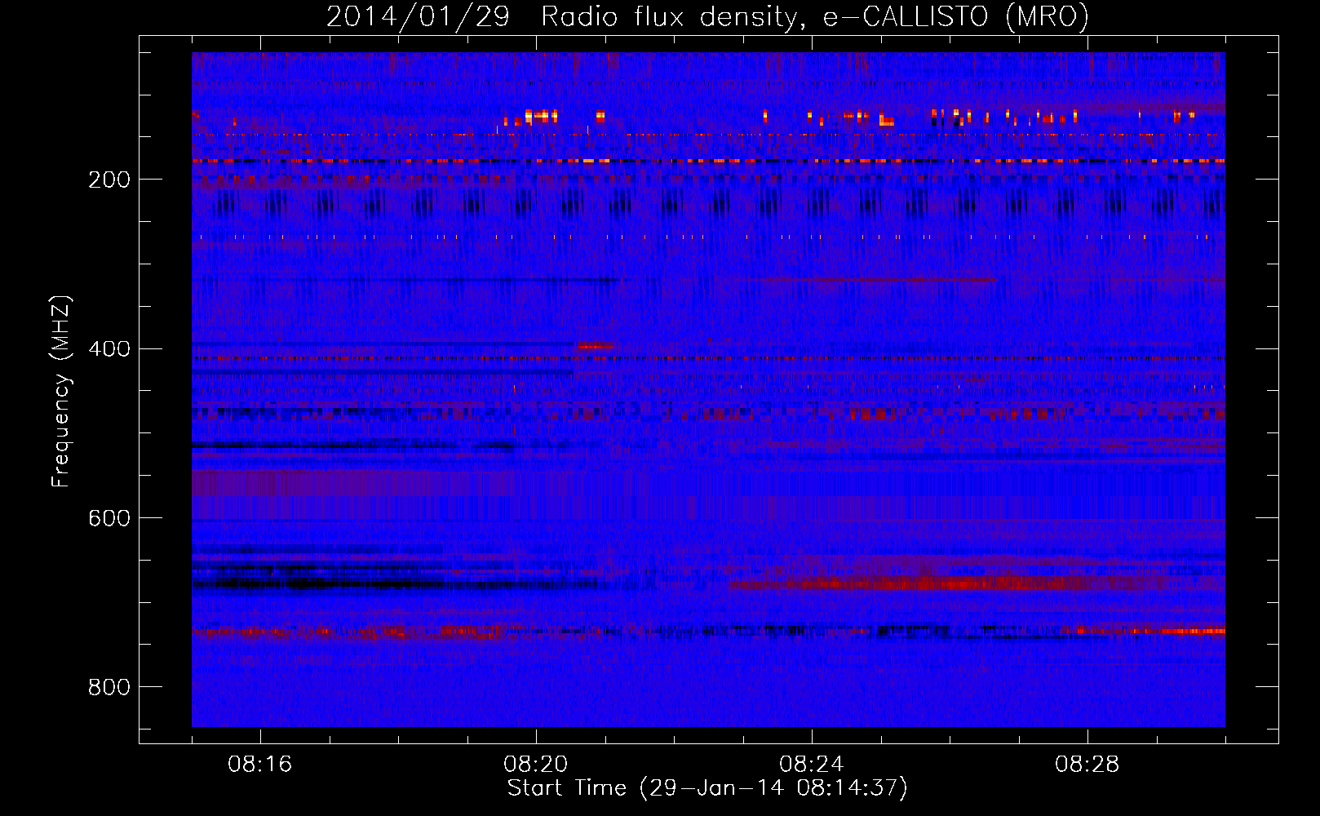Click the short red burst at 400 MHz
The width and height of the screenshot is (1320, 816).
coord(595,347)
